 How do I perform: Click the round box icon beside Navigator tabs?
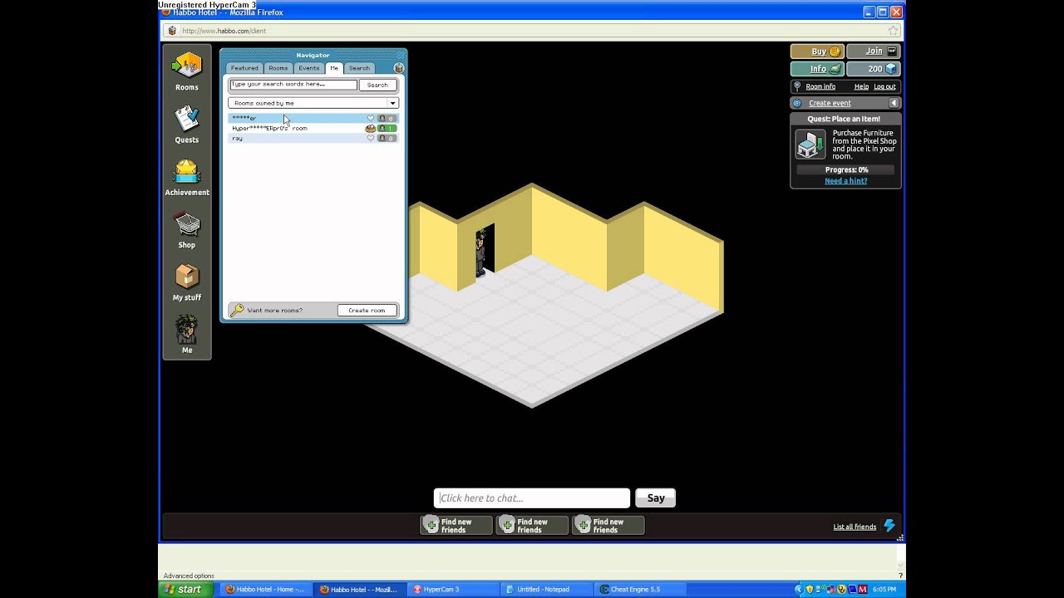coord(399,68)
